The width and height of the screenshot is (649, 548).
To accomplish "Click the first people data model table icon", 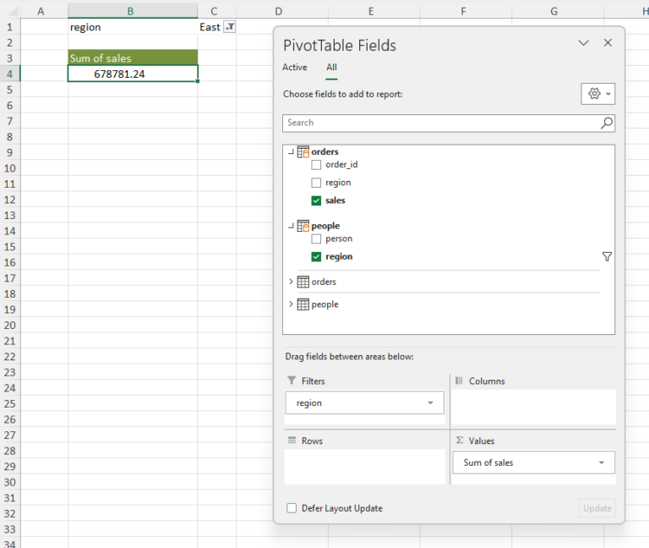I will coord(303,226).
